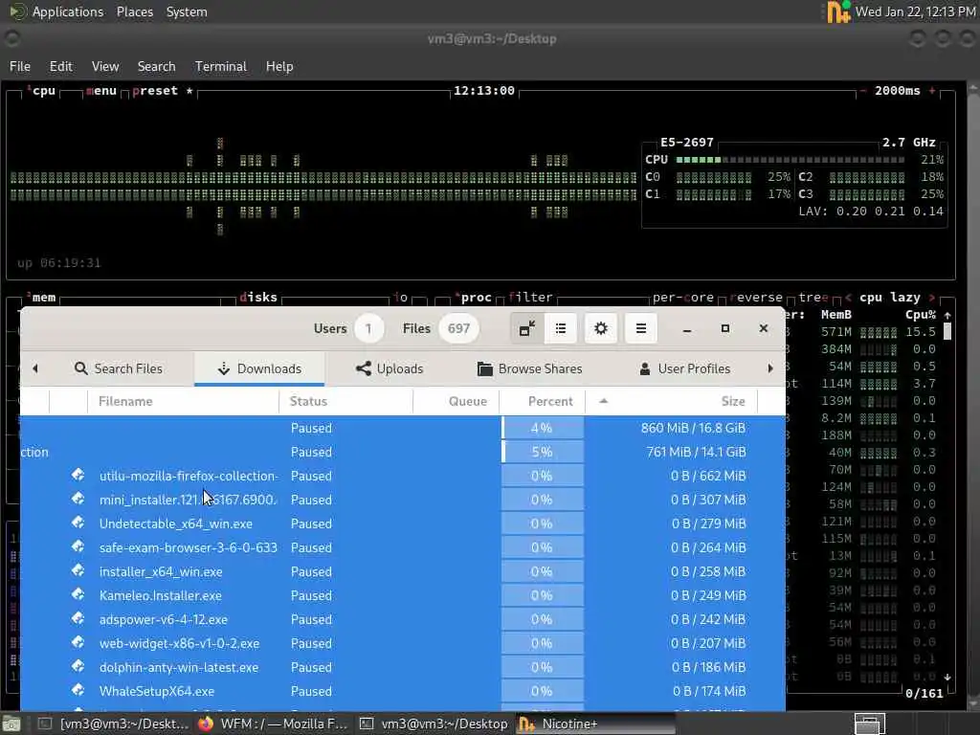Screen dimensions: 980x735
Task: Click btop filter option in proc box
Action: [530, 298]
